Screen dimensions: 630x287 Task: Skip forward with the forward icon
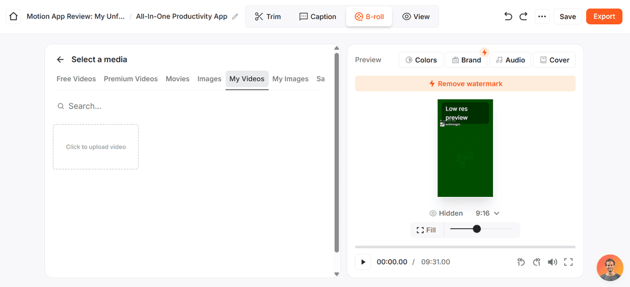[537, 262]
